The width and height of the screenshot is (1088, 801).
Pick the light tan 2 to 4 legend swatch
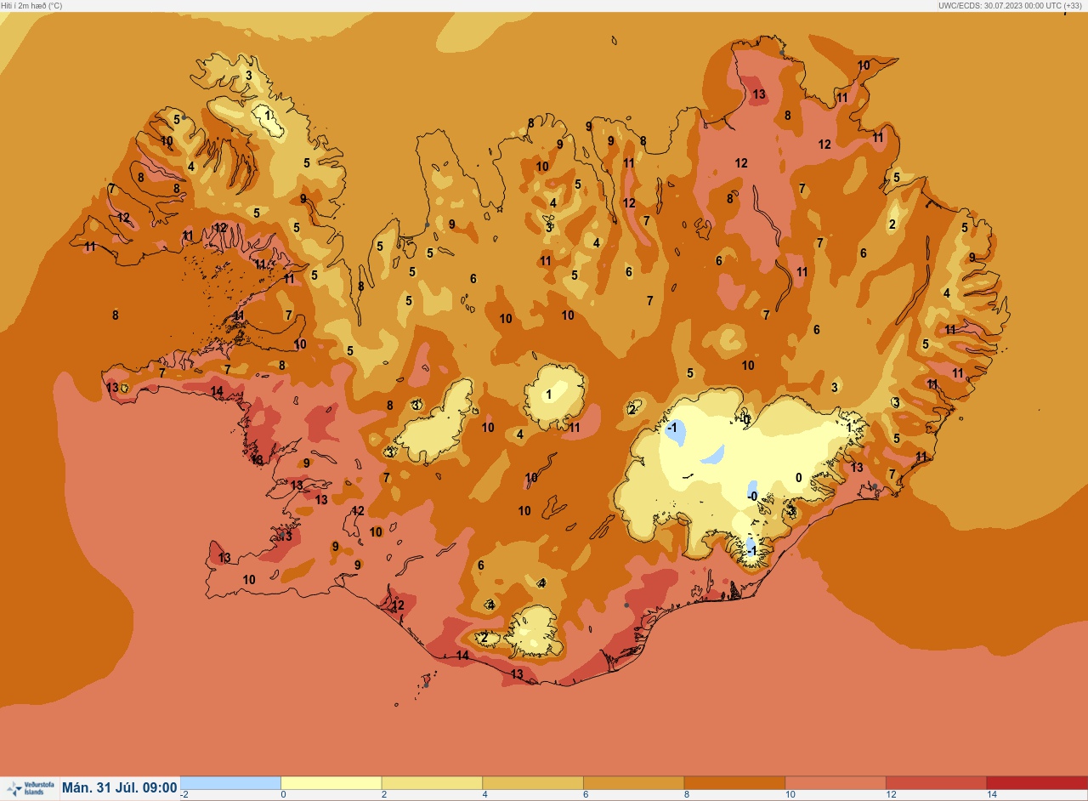click(432, 782)
